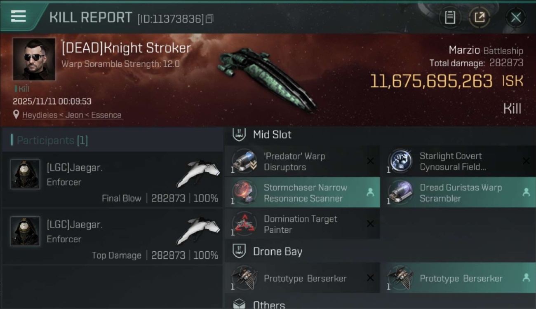Open Top Damage participant Jaegar entry
536x309 pixels.
[x=113, y=236]
